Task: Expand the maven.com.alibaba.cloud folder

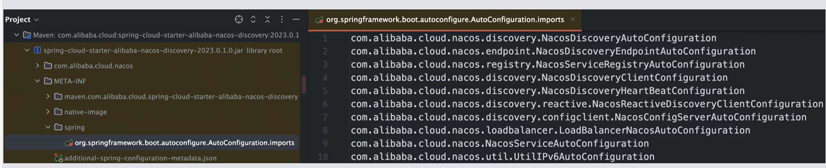Action: (x=48, y=96)
